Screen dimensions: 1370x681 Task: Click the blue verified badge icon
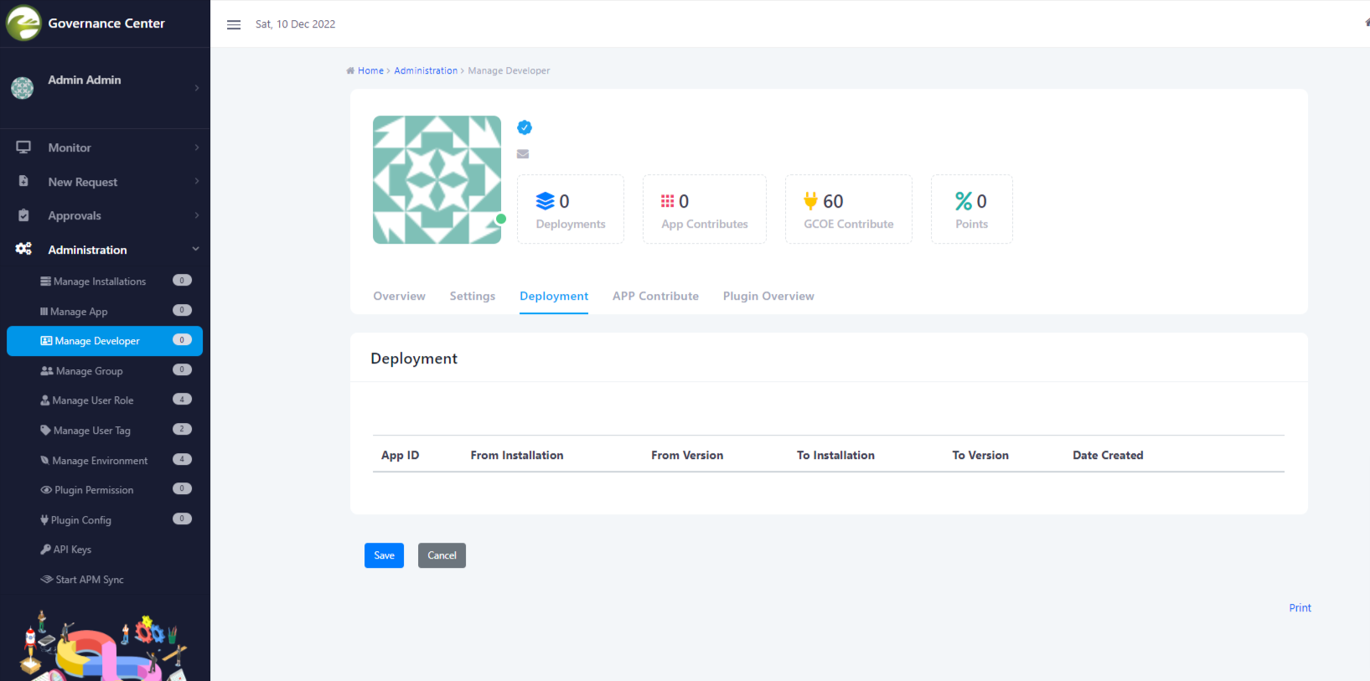[525, 127]
